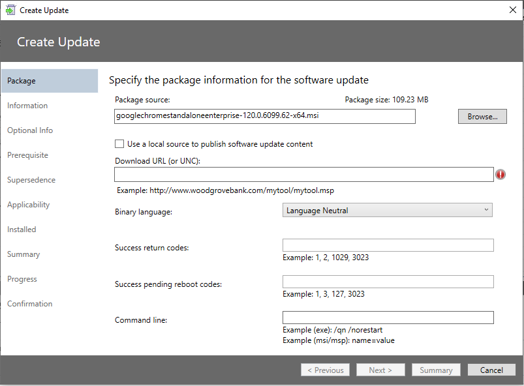
Task: Open the Applicability step
Action: (29, 205)
